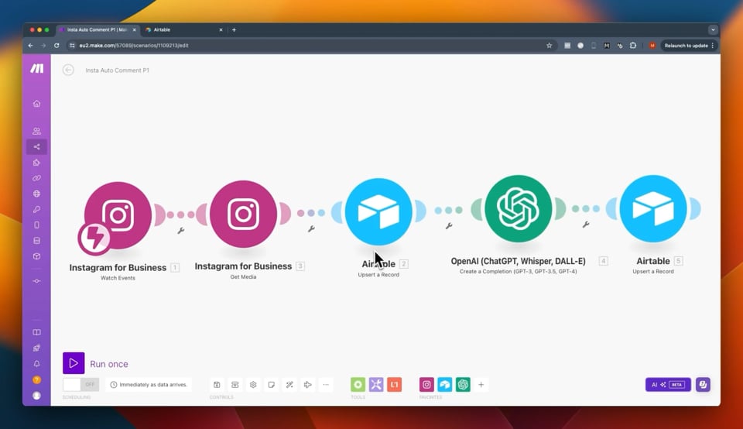Screen dimensions: 743x429
Task: Open Notes icon in controls
Action: point(271,384)
